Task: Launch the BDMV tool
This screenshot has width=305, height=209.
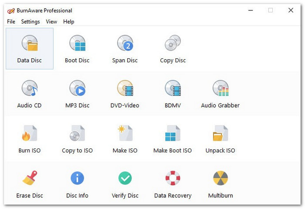Action: pyautogui.click(x=173, y=94)
